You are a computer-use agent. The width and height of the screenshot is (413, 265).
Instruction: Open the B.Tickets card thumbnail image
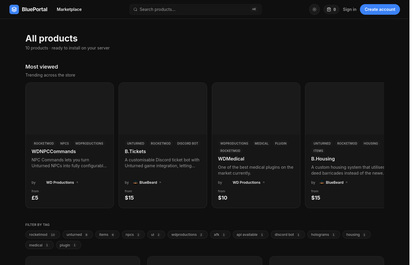[x=163, y=109]
